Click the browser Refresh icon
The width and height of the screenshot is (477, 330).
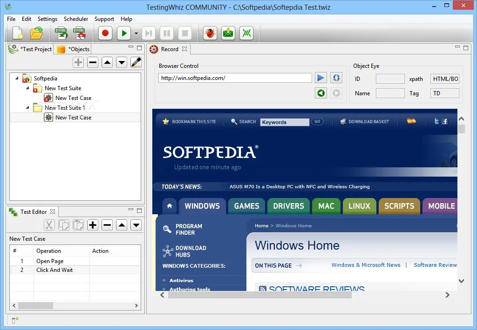tap(336, 78)
